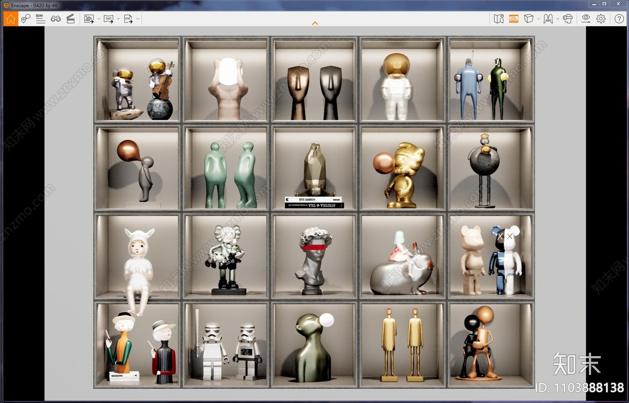Click the Enscape logo in title bar

click(x=6, y=5)
